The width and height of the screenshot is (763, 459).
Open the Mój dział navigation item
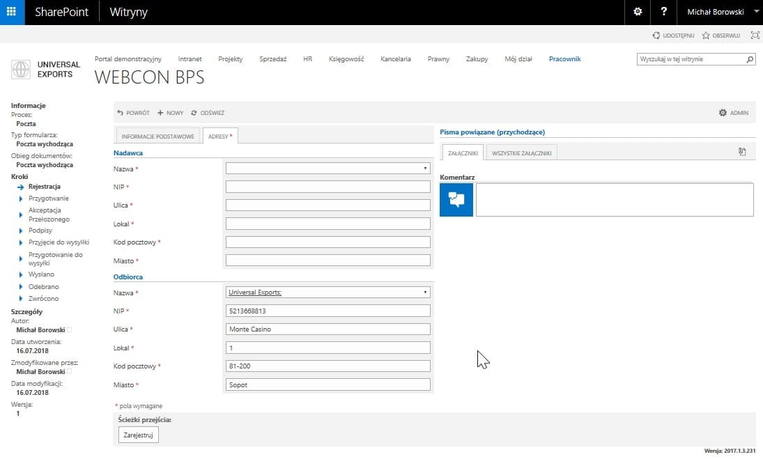point(518,59)
